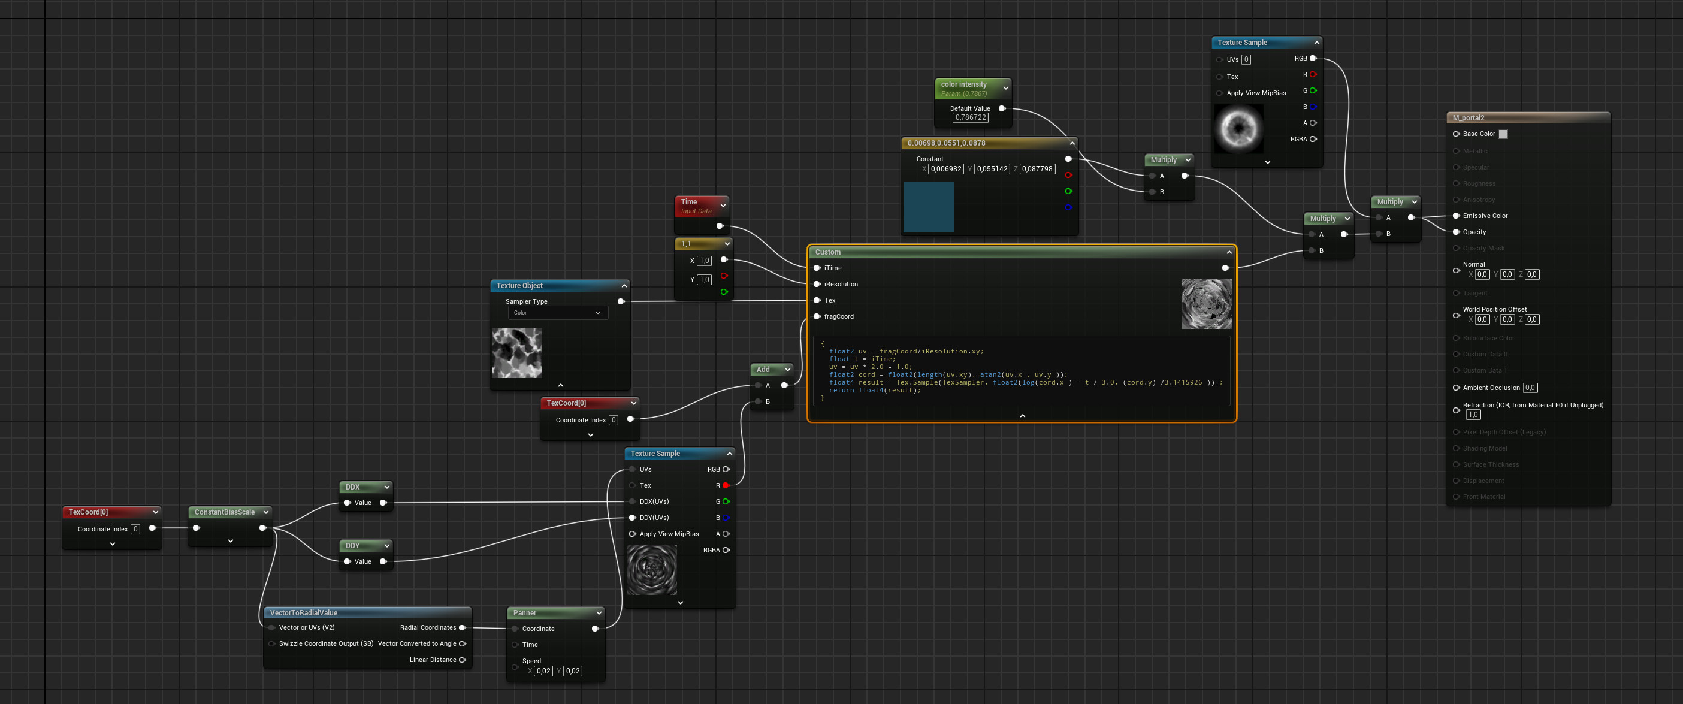The width and height of the screenshot is (1683, 704).
Task: Click the Radial Coordinates output pin
Action: 463,627
